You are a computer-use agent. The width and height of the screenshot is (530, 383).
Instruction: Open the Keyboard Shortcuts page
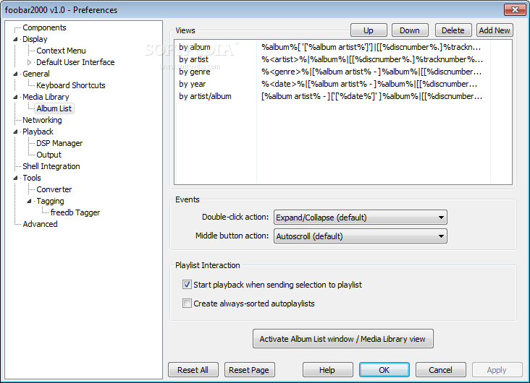[x=71, y=85]
